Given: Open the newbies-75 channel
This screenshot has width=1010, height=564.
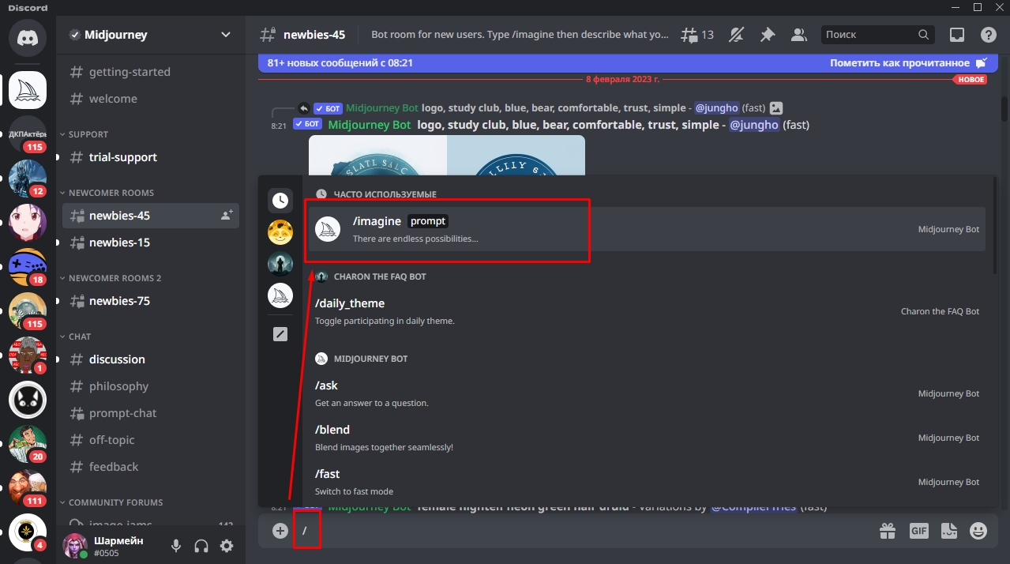Looking at the screenshot, I should pyautogui.click(x=151, y=301).
